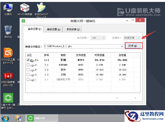Select the 映像大师 taskbar button
The height and width of the screenshot is (122, 165).
coord(42,118)
